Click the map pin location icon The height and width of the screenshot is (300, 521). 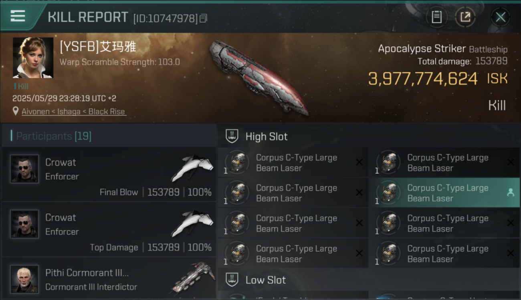click(16, 111)
